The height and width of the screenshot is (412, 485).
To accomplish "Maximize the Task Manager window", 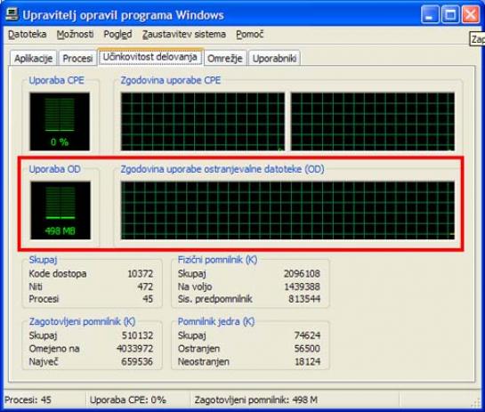I will point(450,14).
